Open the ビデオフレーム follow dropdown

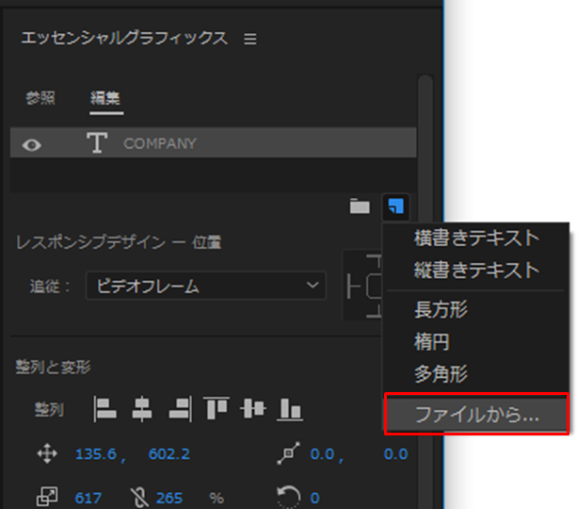pos(205,286)
